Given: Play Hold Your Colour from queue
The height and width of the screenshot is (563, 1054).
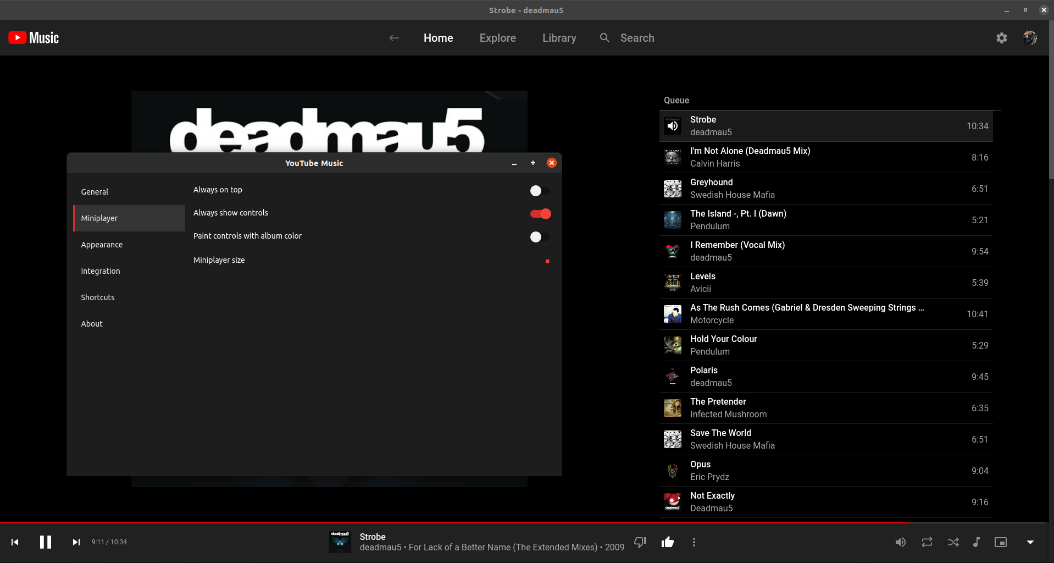Looking at the screenshot, I should tap(826, 345).
